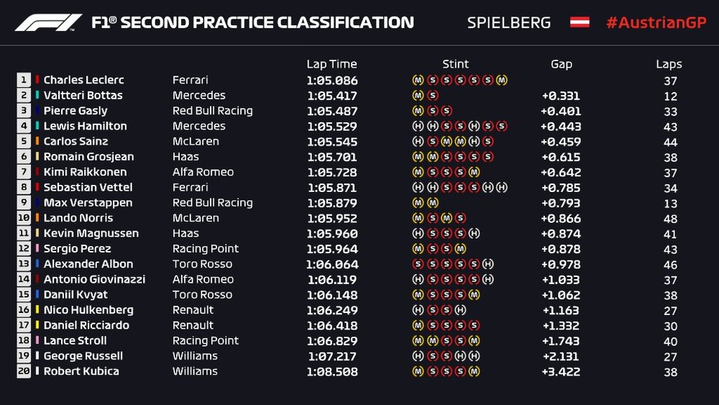Click the Austrian flag icon
The width and height of the screenshot is (719, 405).
tap(580, 22)
